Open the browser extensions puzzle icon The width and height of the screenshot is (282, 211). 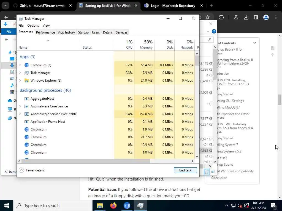coord(222,17)
